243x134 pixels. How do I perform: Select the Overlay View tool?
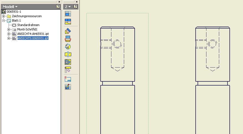point(68,70)
